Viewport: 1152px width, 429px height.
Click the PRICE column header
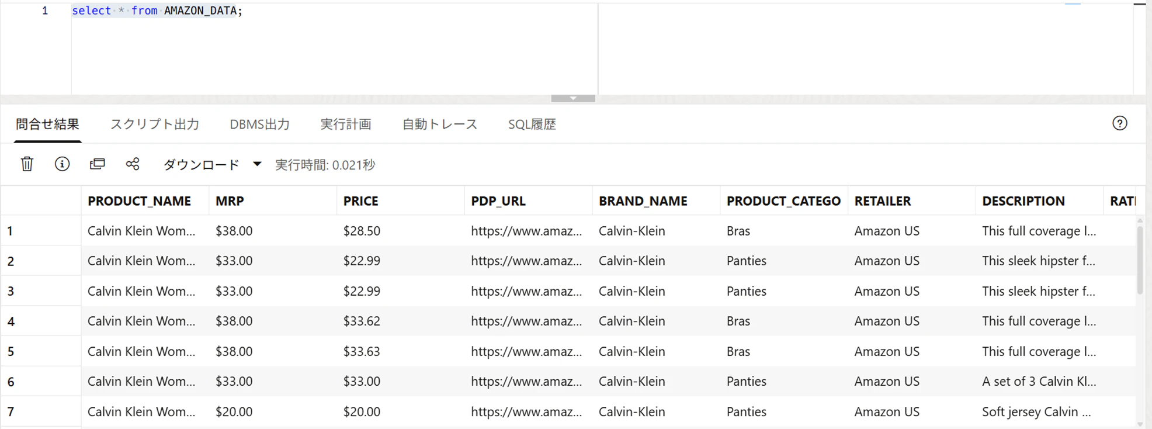click(x=401, y=201)
